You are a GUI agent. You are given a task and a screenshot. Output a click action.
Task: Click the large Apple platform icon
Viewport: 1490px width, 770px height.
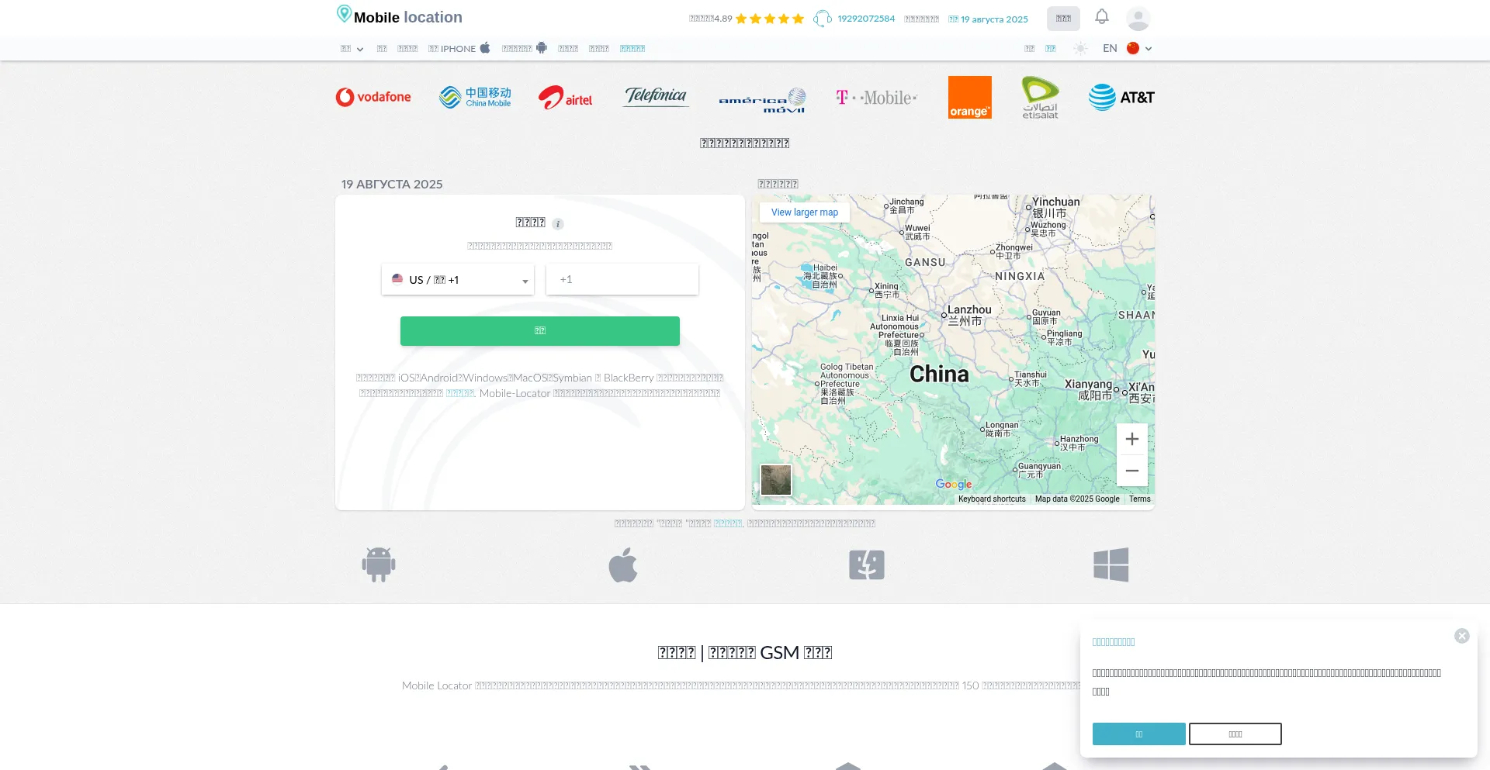[623, 565]
